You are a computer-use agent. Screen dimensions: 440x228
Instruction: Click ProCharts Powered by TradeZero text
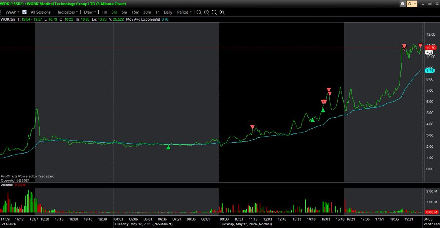coord(28,176)
